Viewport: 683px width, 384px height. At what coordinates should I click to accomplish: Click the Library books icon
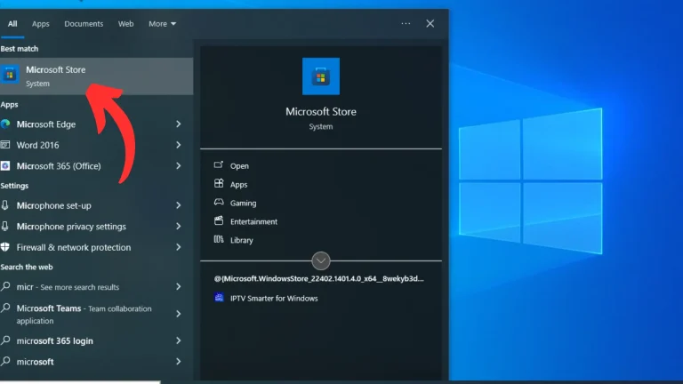[219, 239]
